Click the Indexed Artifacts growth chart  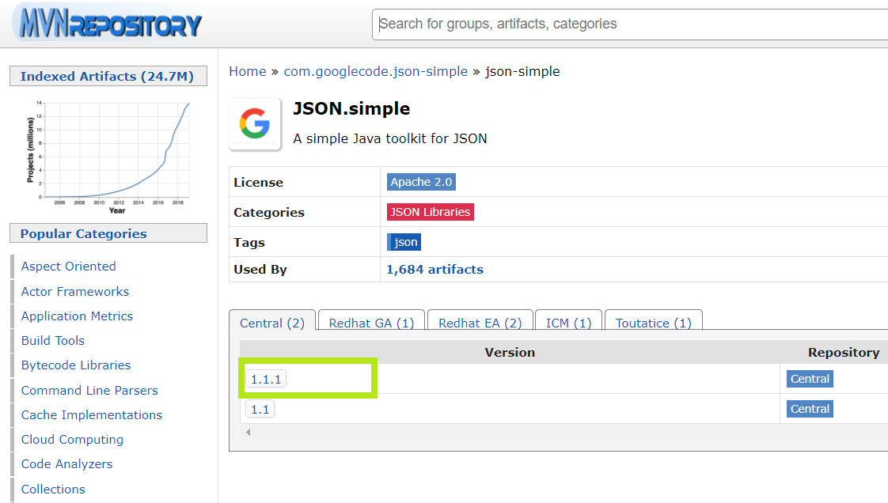point(108,157)
